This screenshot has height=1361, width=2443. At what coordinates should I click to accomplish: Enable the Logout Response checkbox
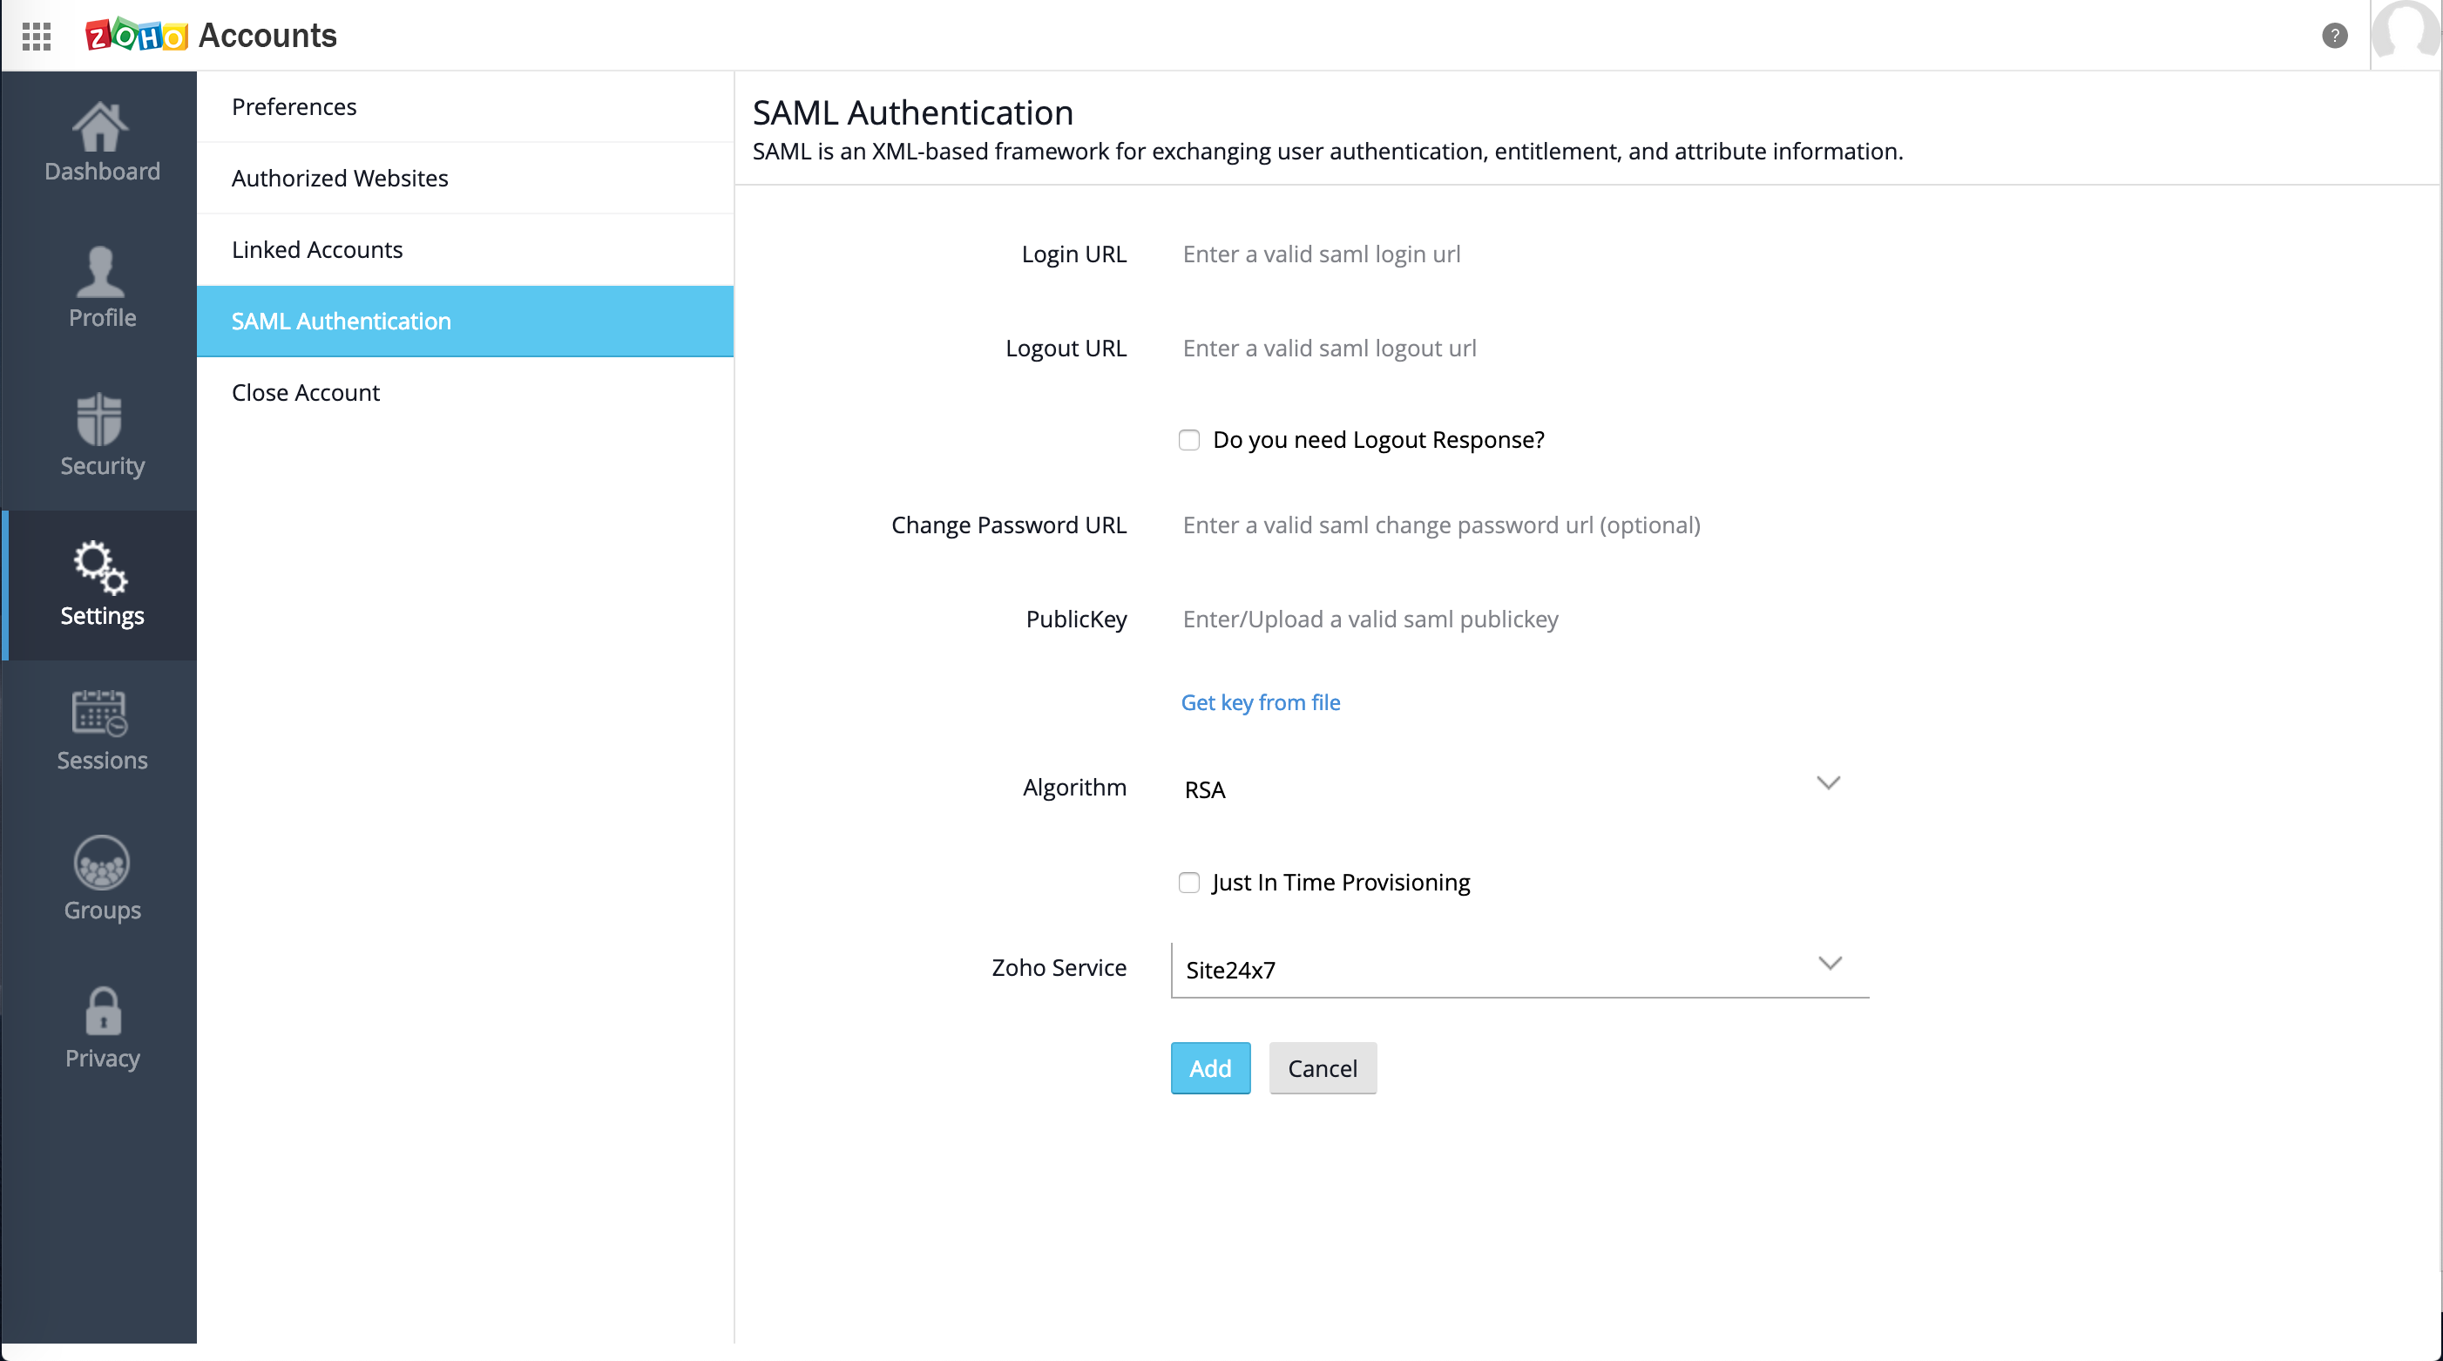pos(1189,440)
